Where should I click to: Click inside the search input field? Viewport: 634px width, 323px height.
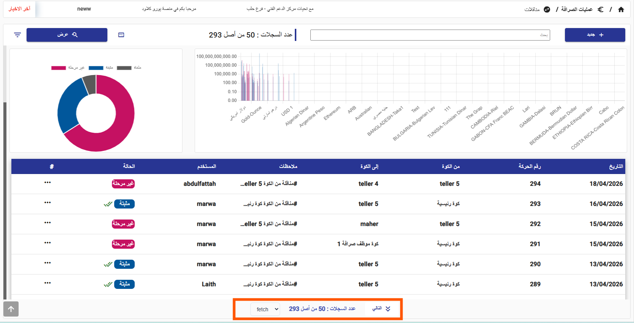click(430, 35)
